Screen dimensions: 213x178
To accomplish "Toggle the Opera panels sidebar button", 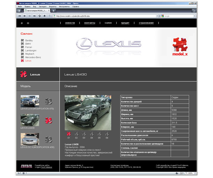I will pos(19,10).
